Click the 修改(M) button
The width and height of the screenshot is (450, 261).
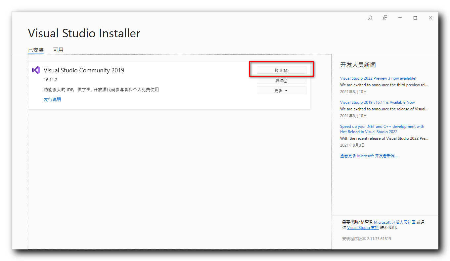[282, 70]
